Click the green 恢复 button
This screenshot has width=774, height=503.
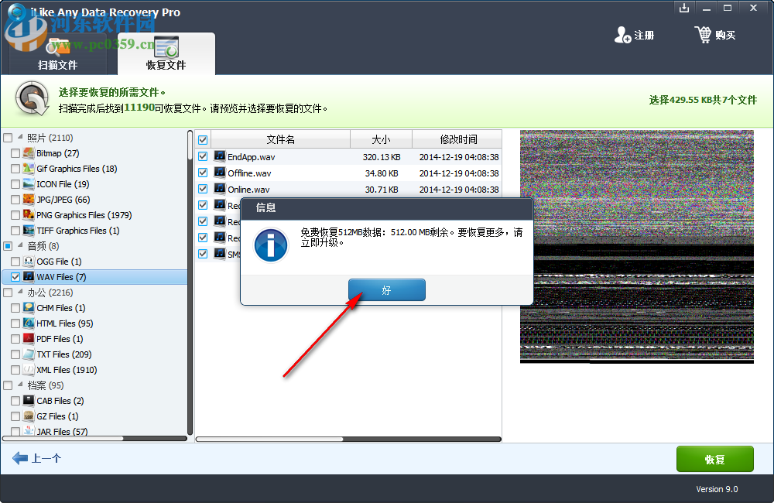pos(714,458)
